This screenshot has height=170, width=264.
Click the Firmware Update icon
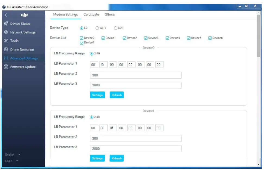[x=6, y=67]
